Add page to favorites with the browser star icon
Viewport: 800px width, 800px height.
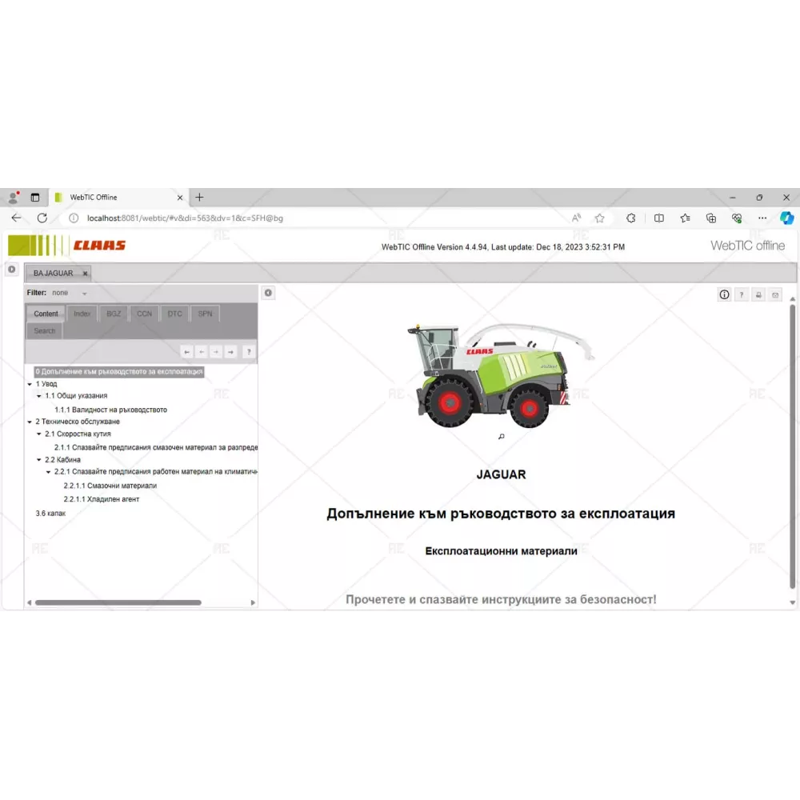coord(599,218)
